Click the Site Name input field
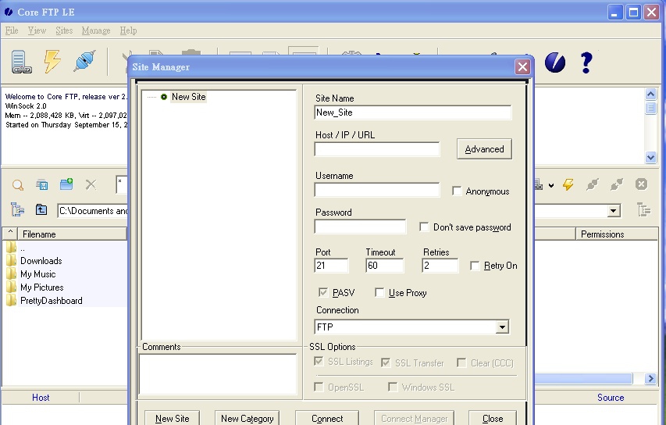Screen dimensions: 666x425 [413, 112]
